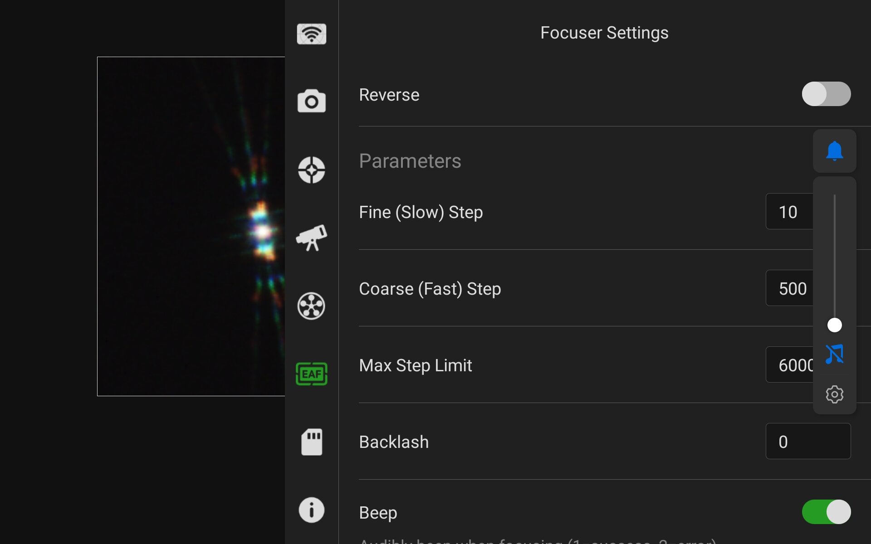The height and width of the screenshot is (544, 871).
Task: Click the volume slider knob
Action: tap(834, 325)
